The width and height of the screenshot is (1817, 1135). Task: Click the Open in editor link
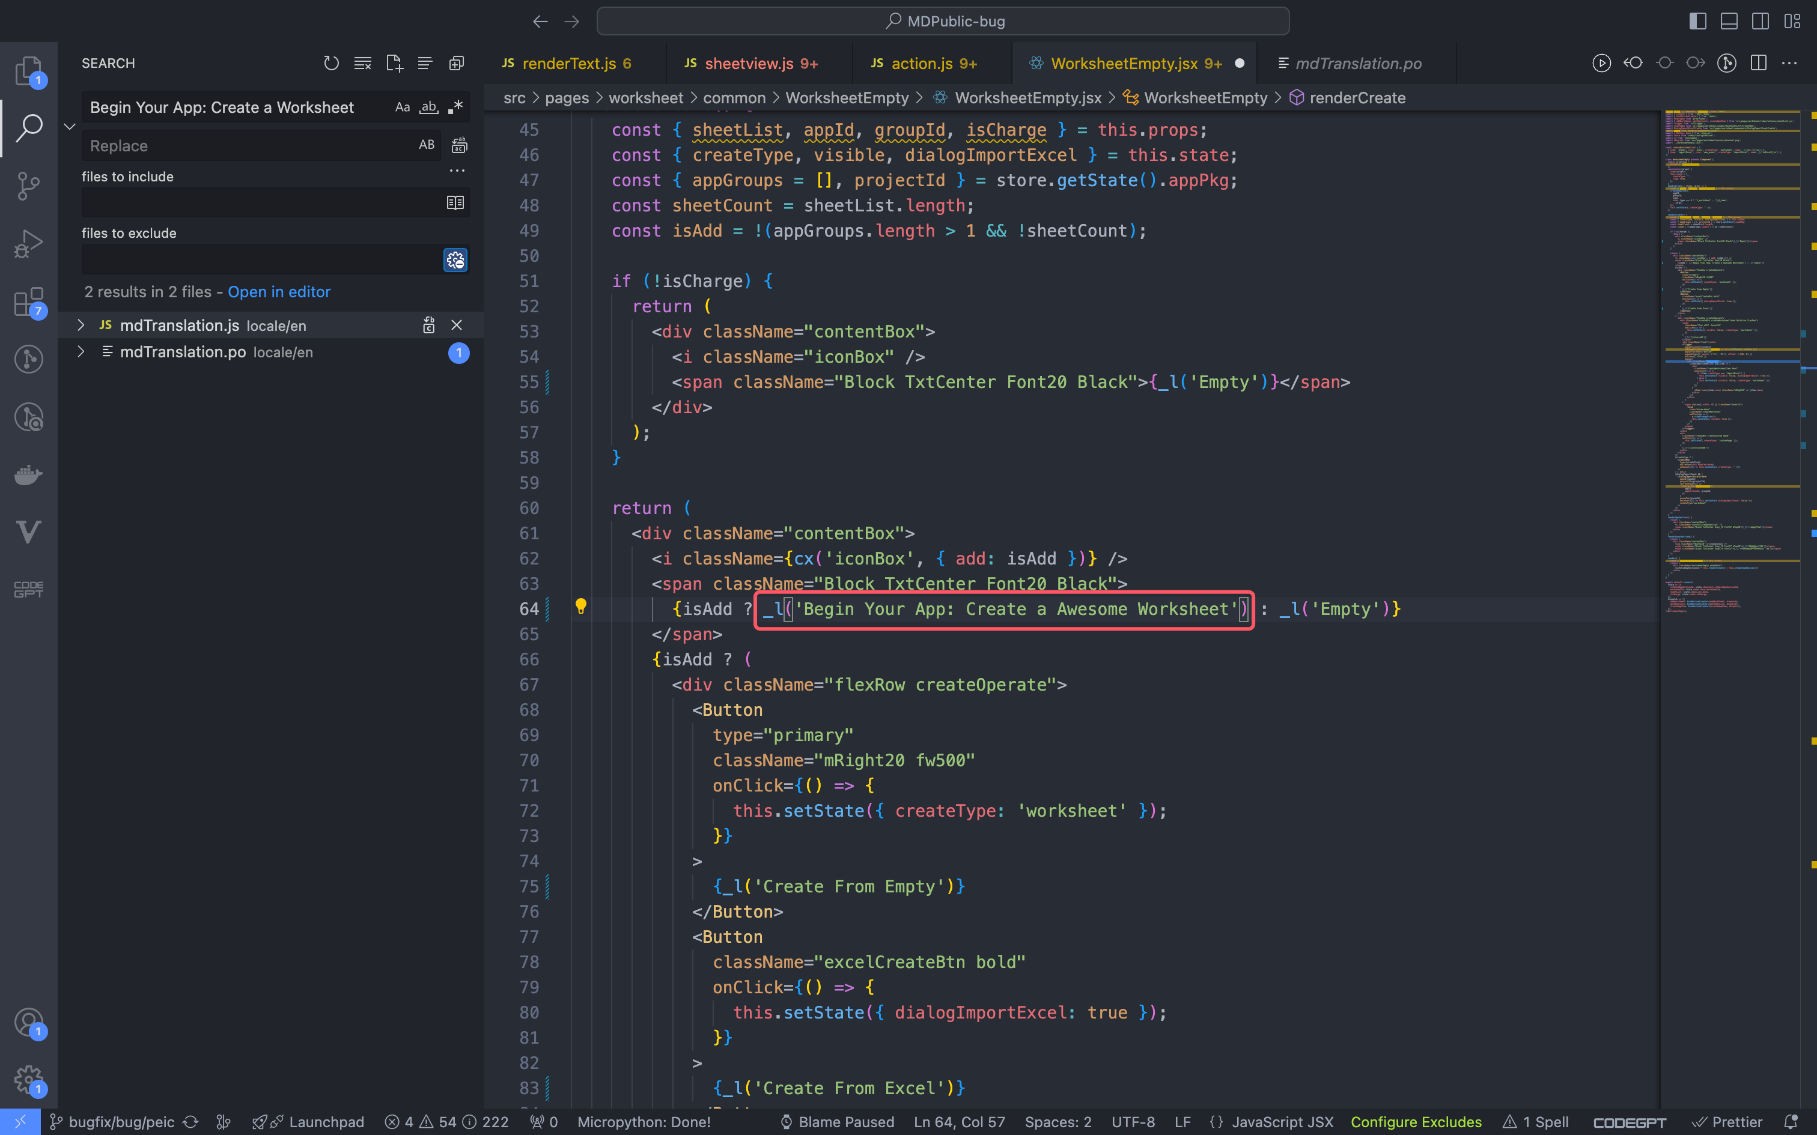pyautogui.click(x=279, y=292)
